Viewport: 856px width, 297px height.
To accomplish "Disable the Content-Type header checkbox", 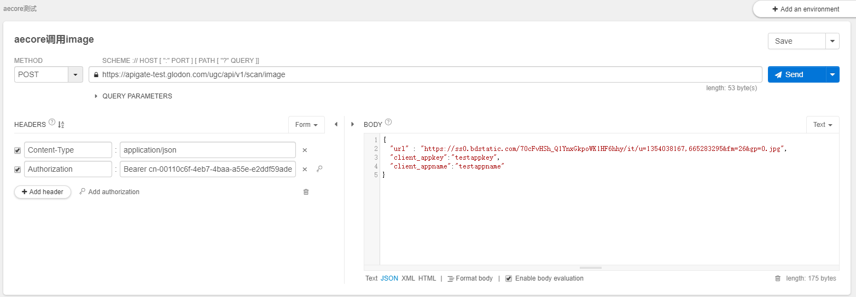I will pos(18,150).
